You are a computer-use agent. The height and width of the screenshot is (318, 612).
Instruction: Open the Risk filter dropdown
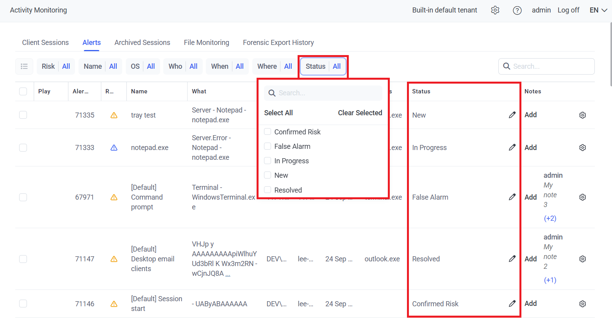click(56, 66)
